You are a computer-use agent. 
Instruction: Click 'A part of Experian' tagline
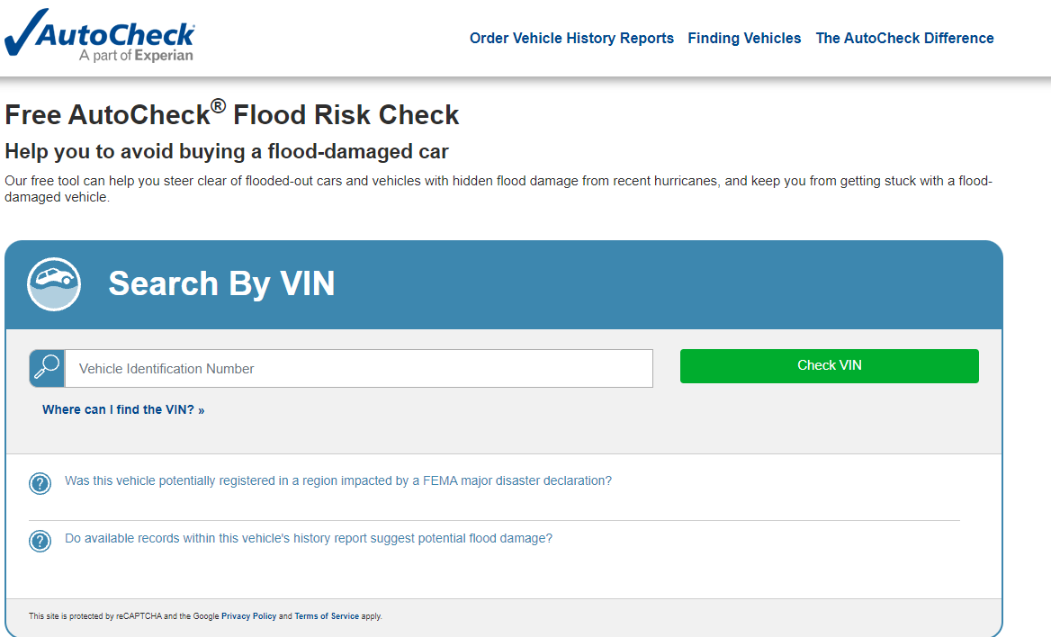[136, 56]
